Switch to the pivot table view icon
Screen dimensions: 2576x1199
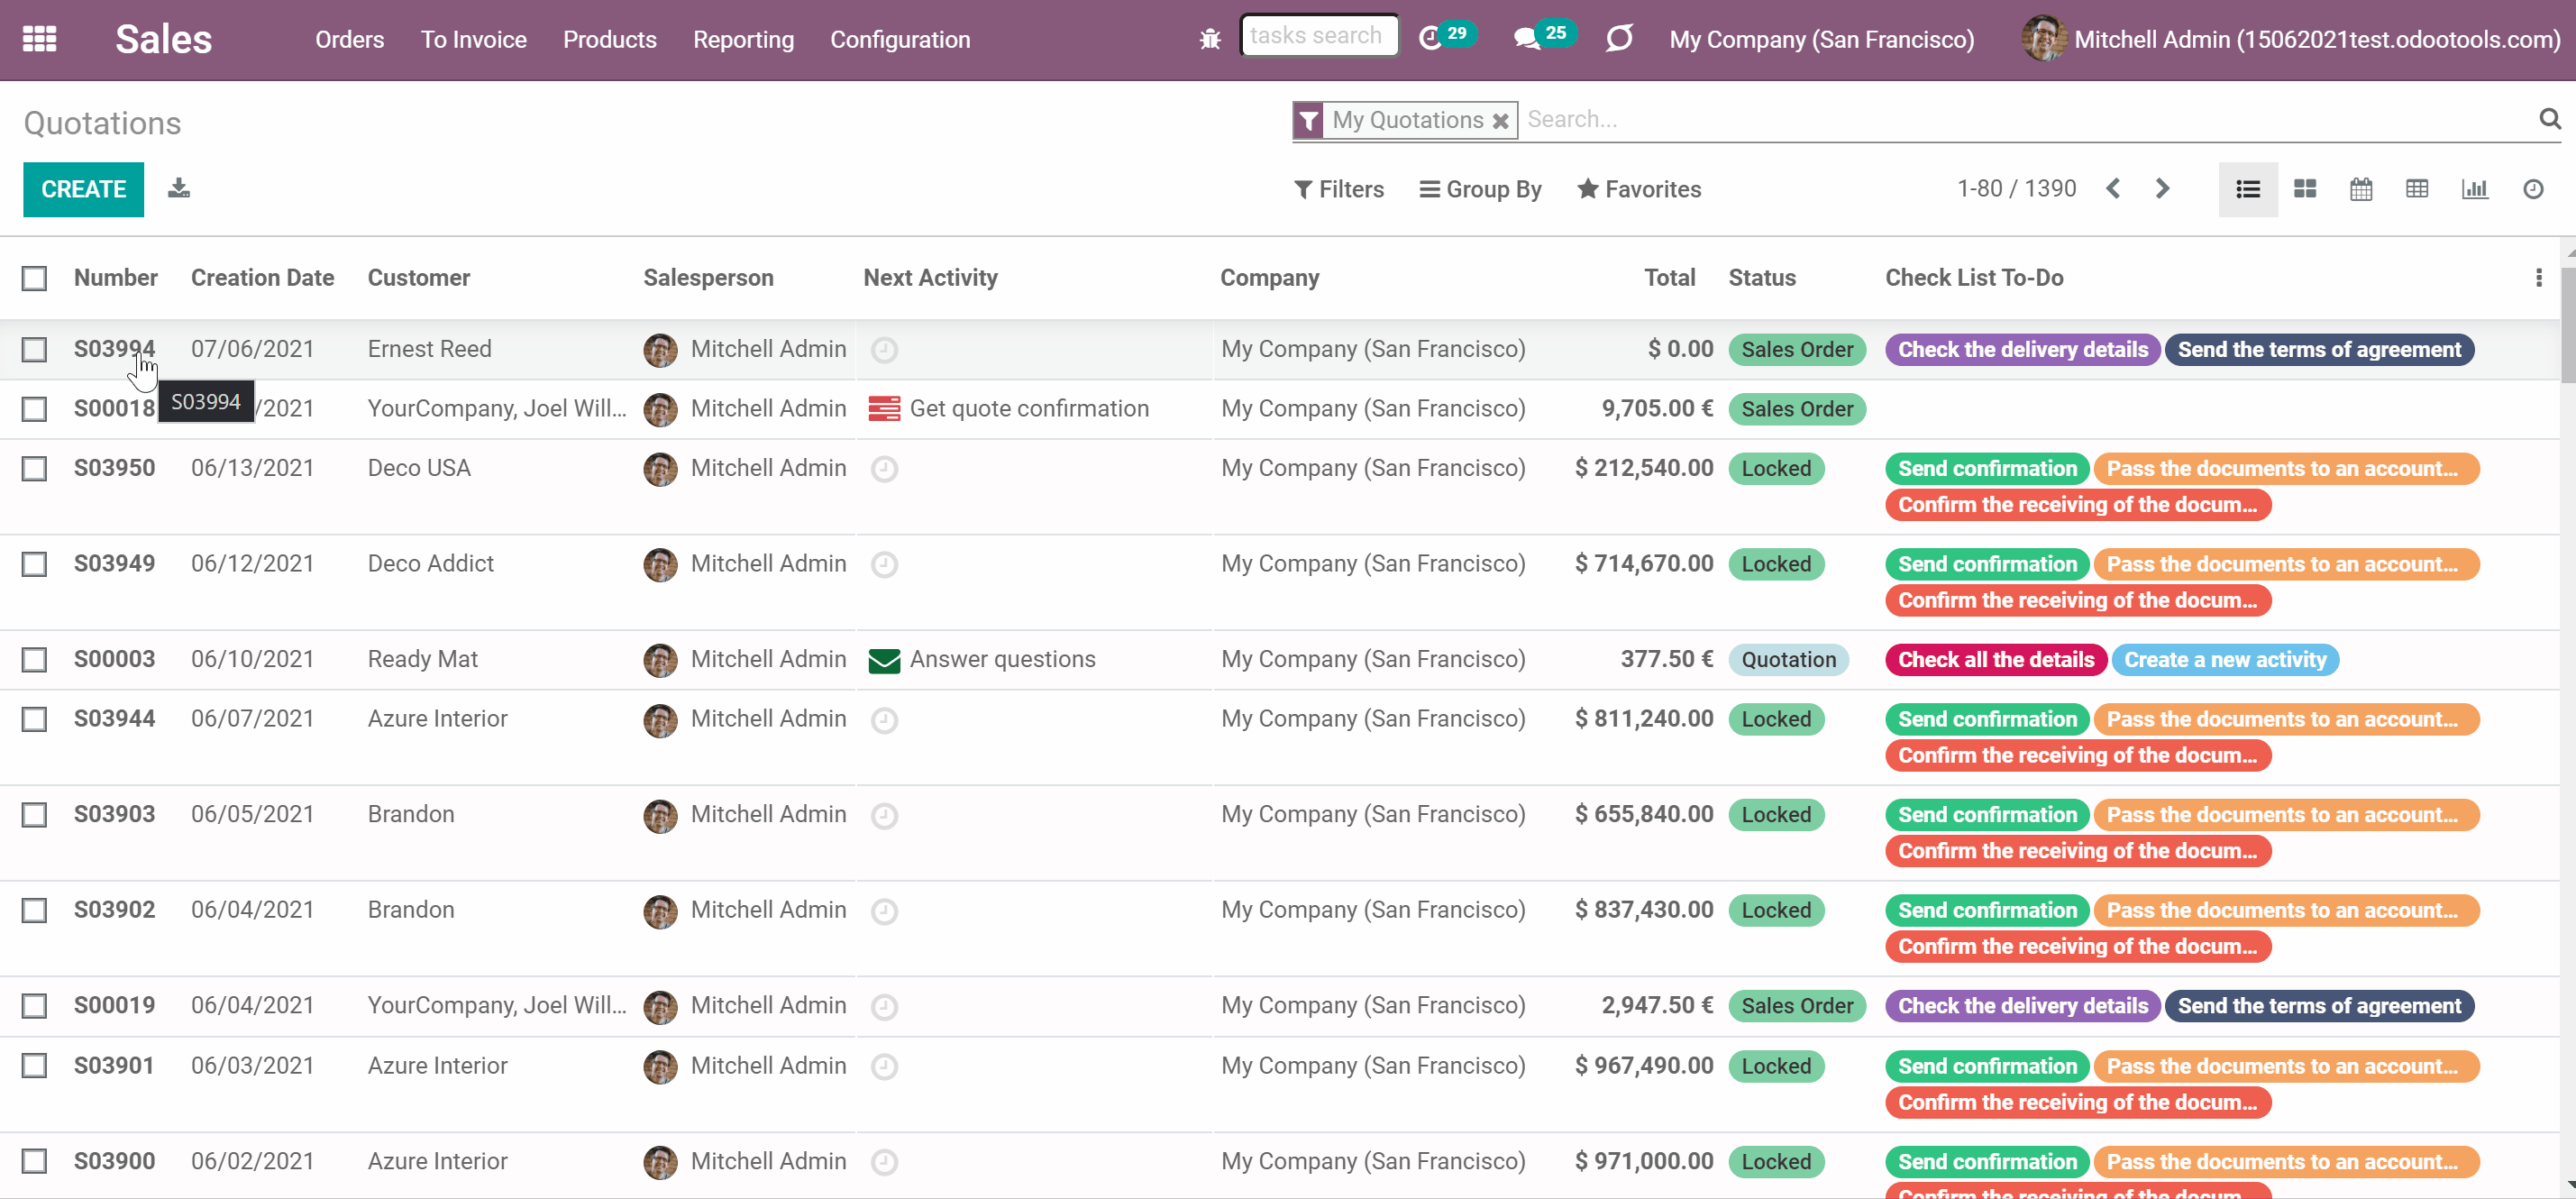tap(2417, 189)
